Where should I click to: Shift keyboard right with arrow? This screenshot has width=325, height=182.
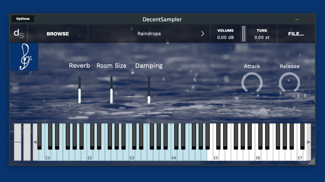(x=309, y=142)
